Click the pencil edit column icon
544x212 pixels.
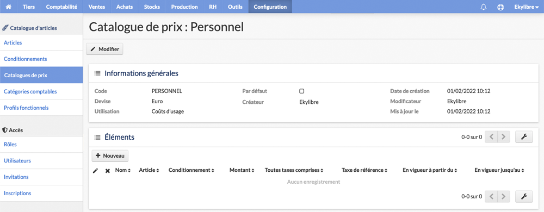coord(95,171)
